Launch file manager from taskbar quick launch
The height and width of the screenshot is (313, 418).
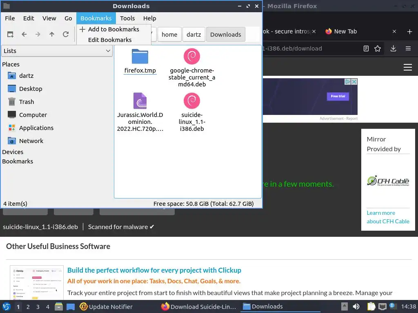pos(59,306)
